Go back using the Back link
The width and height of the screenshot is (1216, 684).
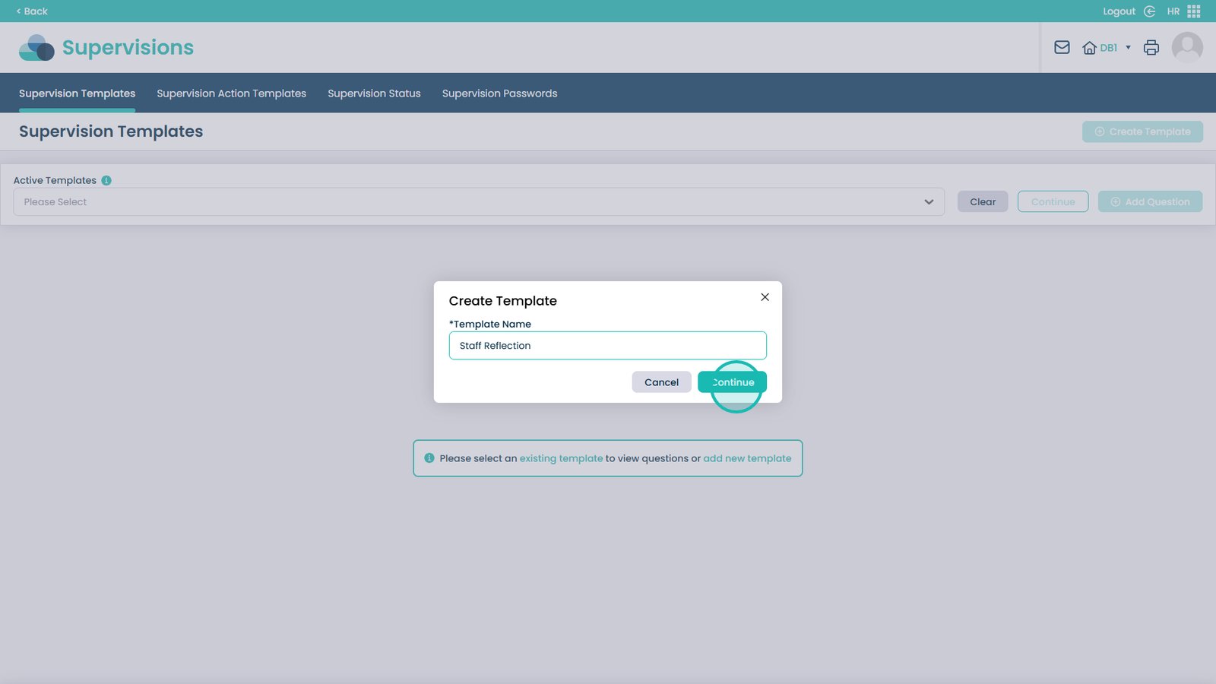coord(32,11)
